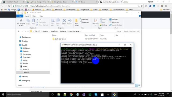The height and width of the screenshot is (97, 172).
Task: Create a New folder from the ribbon
Action: 76,22
